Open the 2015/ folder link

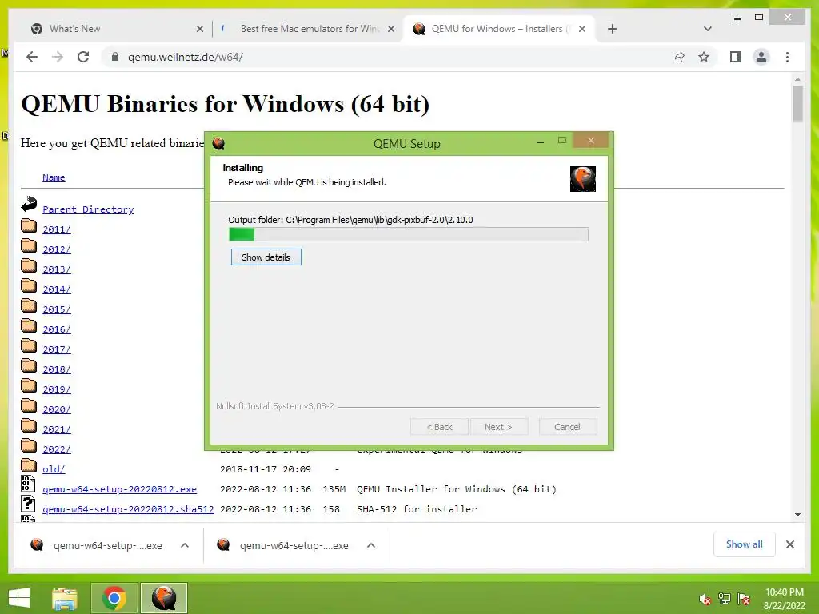pyautogui.click(x=57, y=309)
